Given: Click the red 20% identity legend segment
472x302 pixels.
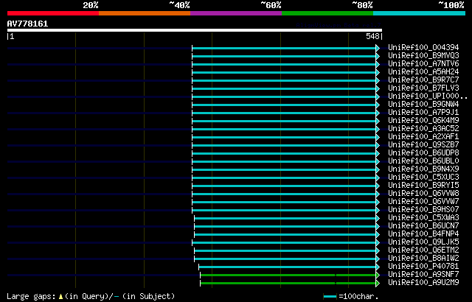Looking at the screenshot, I should pyautogui.click(x=53, y=13).
